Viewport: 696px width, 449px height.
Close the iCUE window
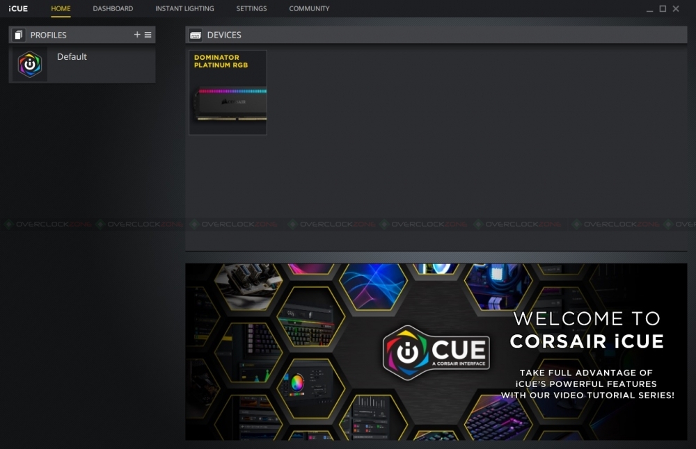point(676,8)
